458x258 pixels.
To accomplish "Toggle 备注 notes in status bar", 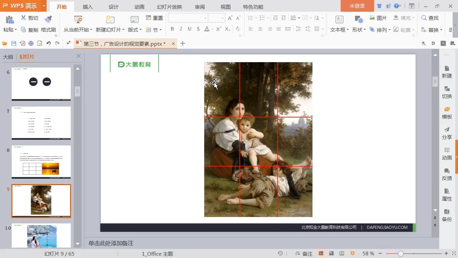I will click(304, 254).
